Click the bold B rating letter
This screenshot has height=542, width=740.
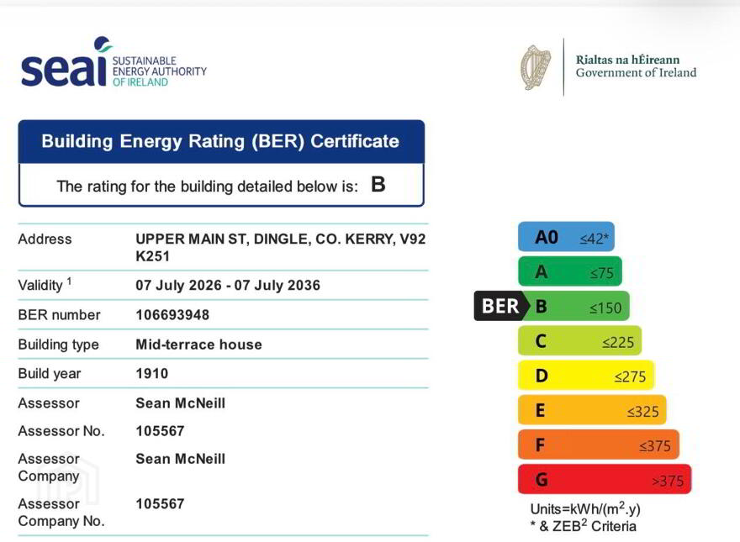378,184
